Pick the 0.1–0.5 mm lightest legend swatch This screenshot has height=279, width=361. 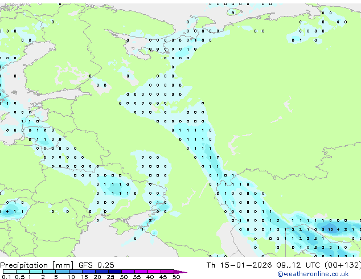click(10, 272)
